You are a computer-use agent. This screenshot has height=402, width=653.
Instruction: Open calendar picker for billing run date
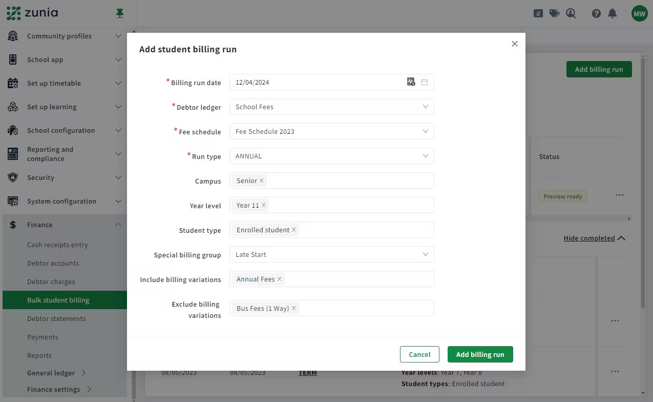425,82
